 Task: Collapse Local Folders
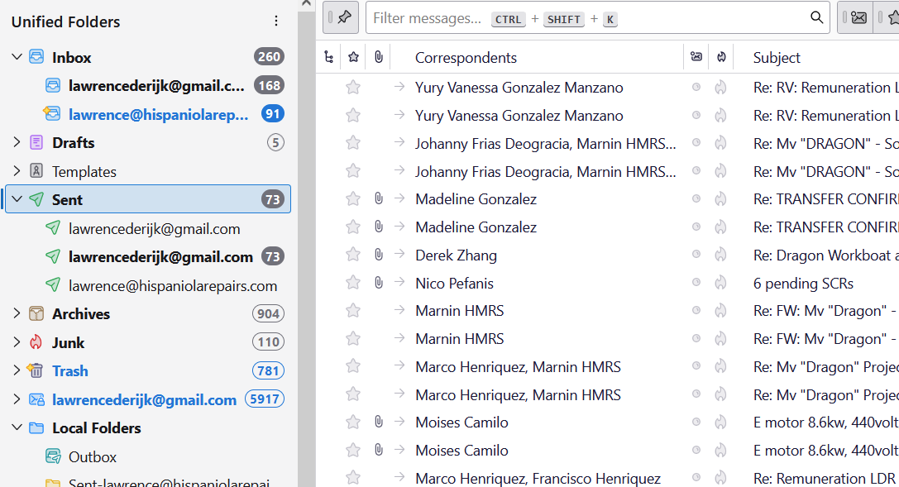pos(17,428)
